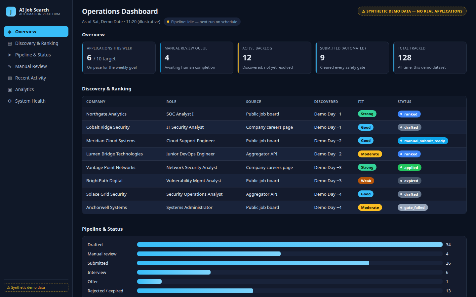Click the Discovery & Ranking sidebar icon

pos(10,44)
